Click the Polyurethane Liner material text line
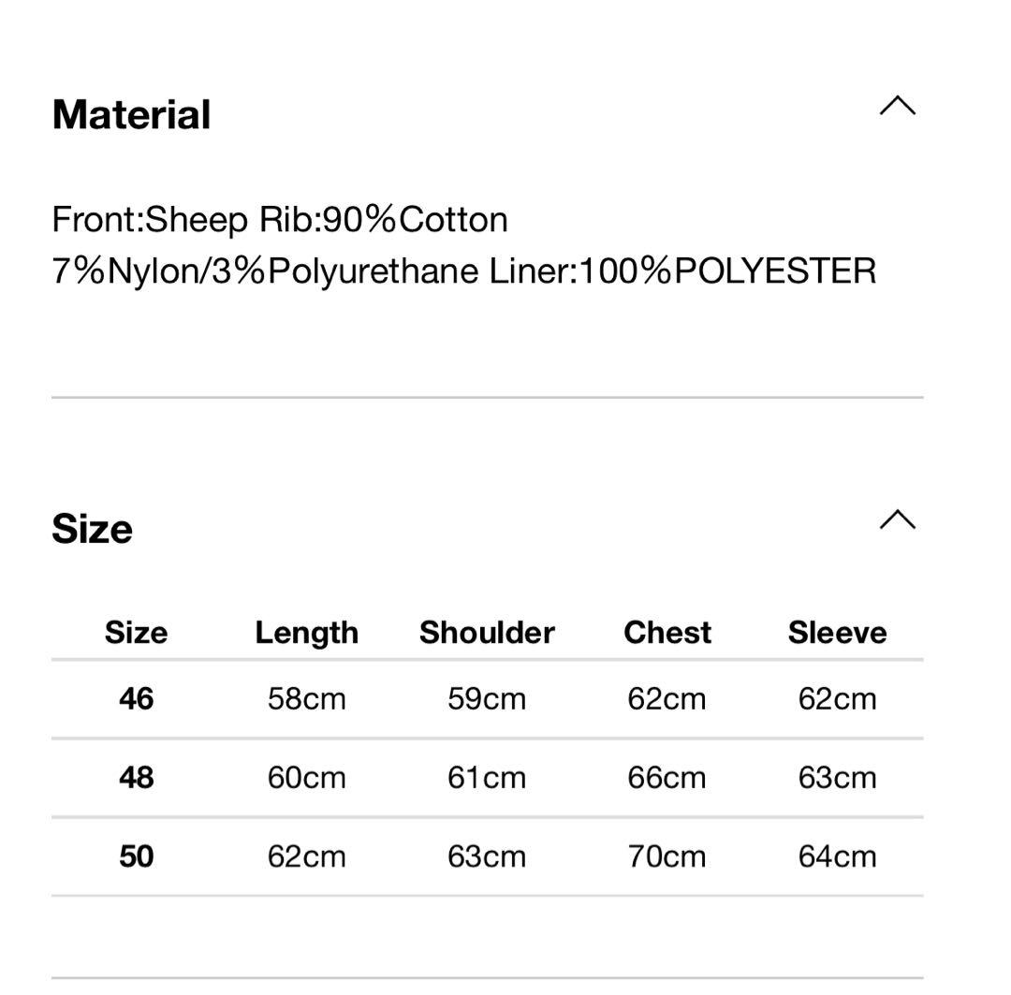This screenshot has width=1011, height=995. click(x=463, y=271)
